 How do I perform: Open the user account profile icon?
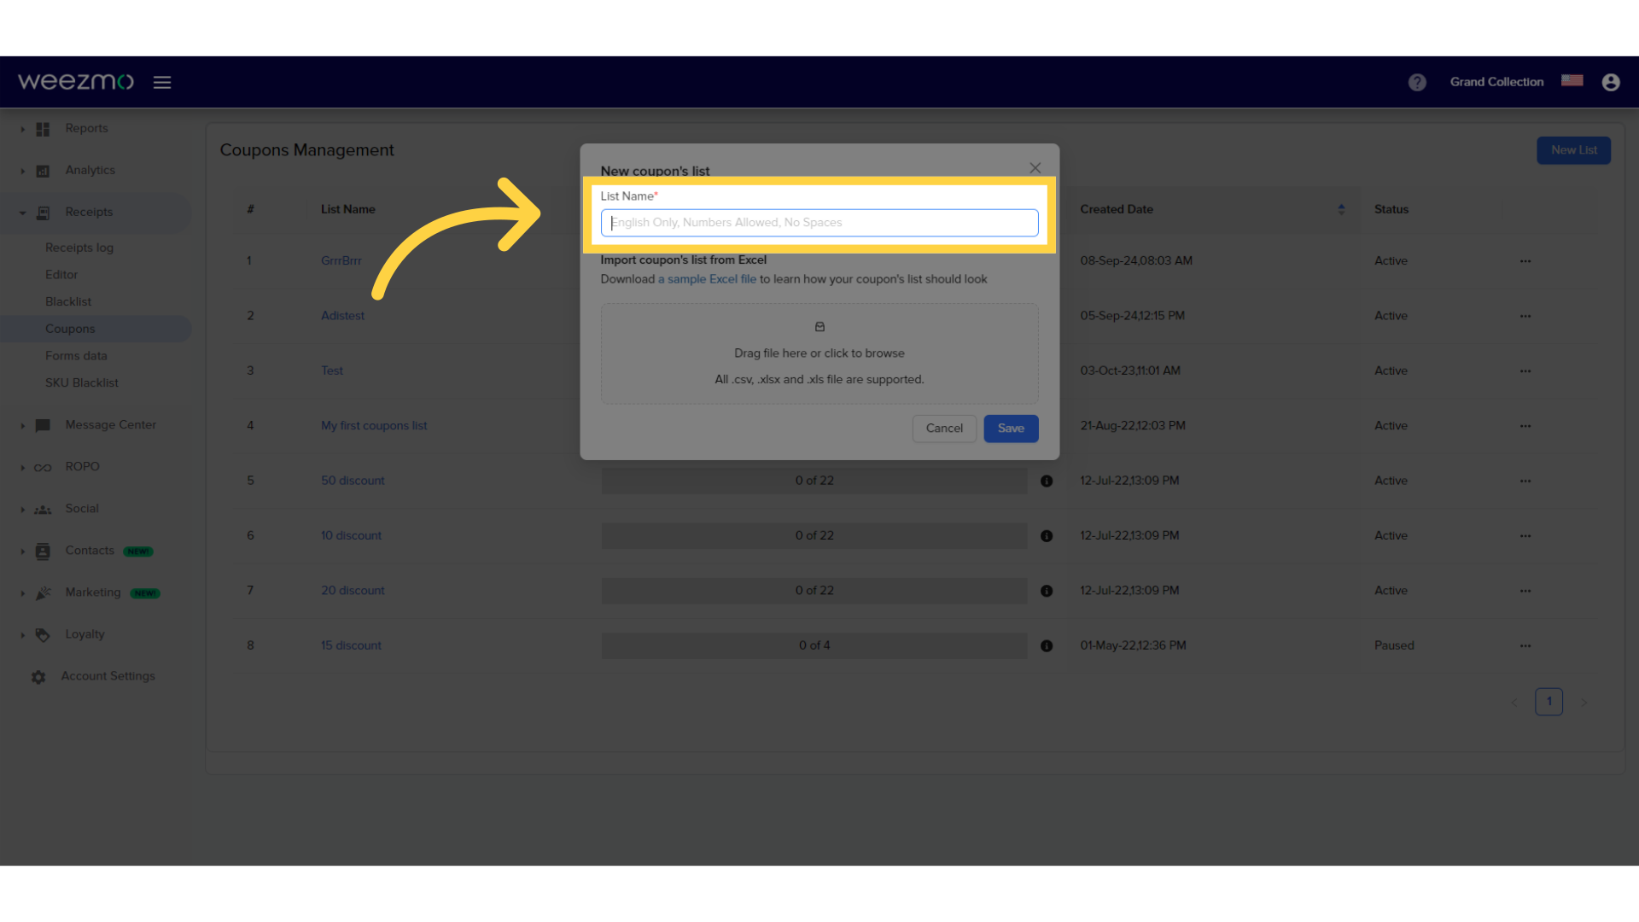(x=1611, y=82)
